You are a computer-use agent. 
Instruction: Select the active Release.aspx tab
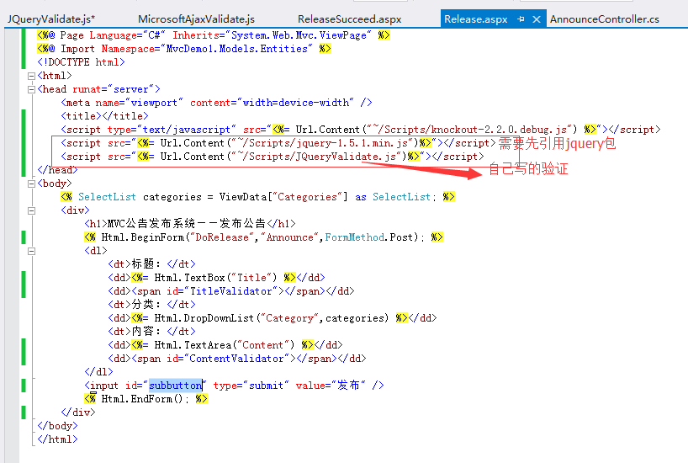[x=476, y=19]
